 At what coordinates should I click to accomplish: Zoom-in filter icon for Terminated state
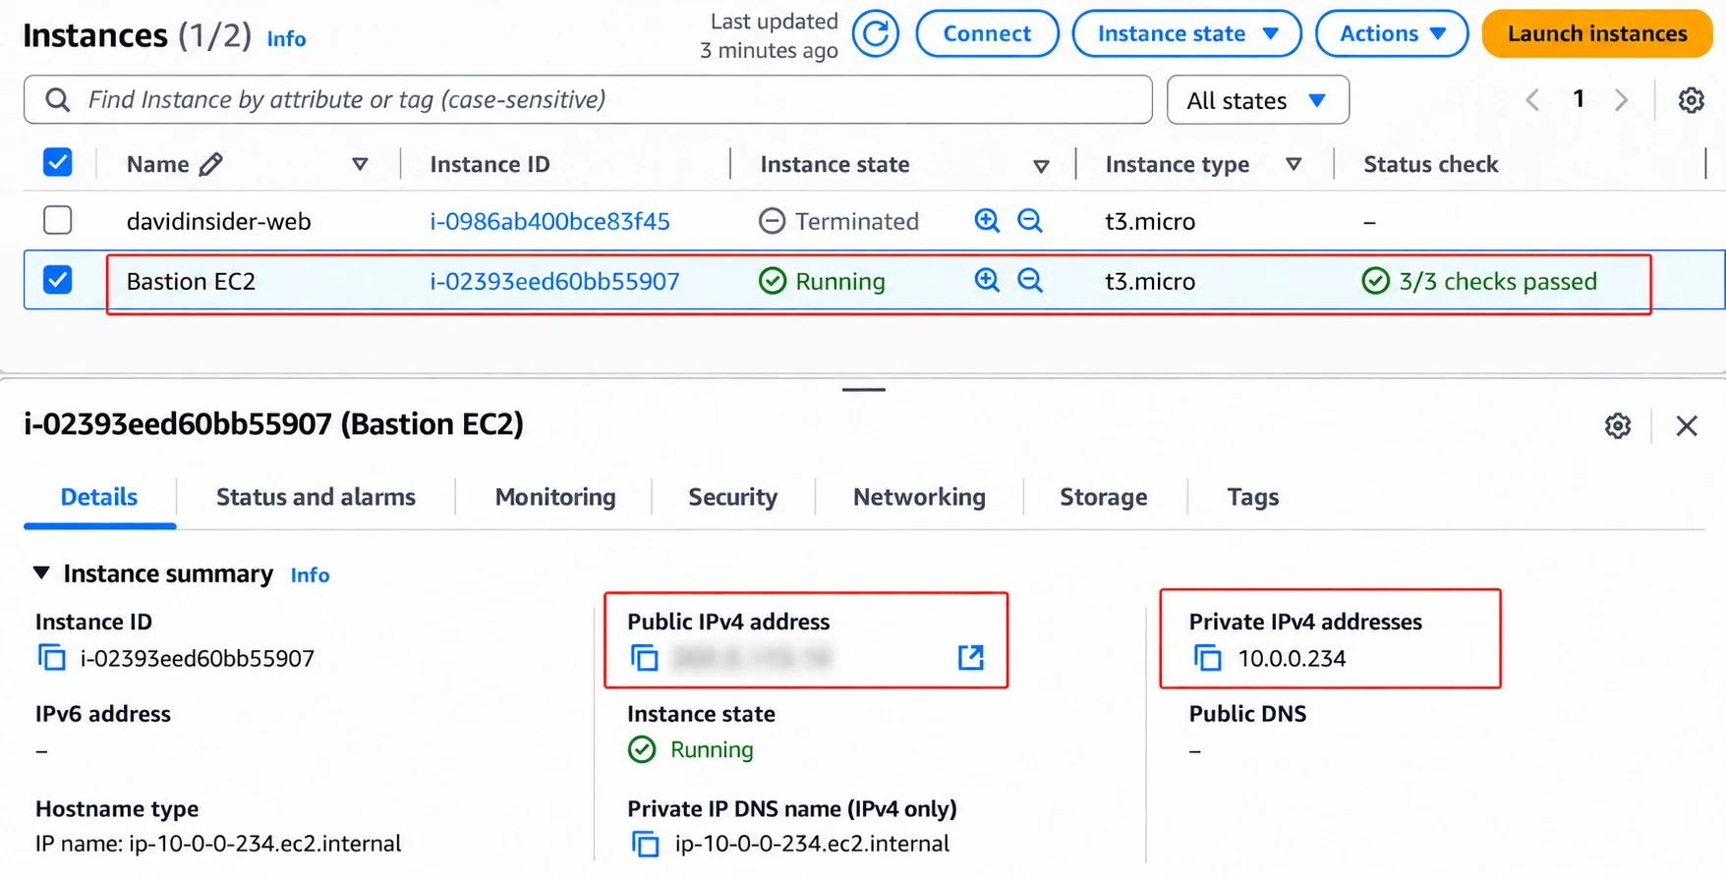[987, 221]
